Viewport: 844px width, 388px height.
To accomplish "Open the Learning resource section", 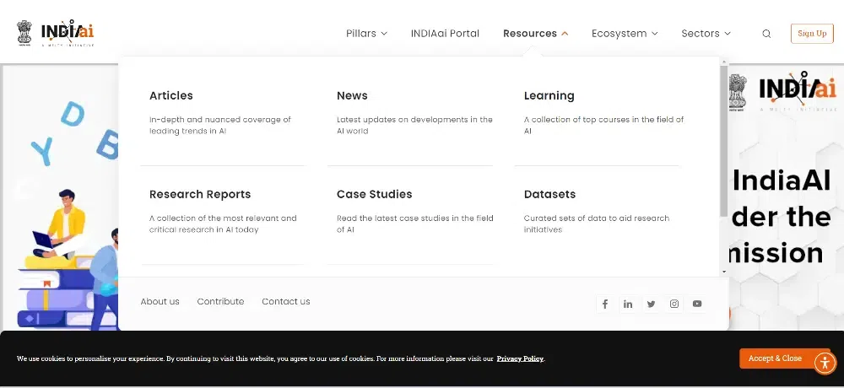I will (x=549, y=96).
